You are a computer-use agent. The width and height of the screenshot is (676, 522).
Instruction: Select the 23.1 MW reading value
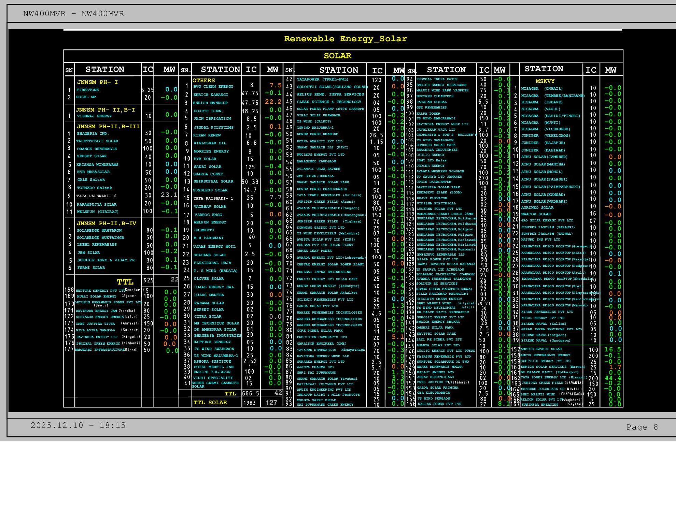[169, 195]
